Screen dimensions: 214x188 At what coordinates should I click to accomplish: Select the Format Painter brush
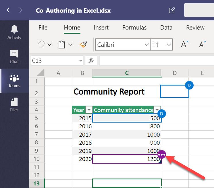pos(83,44)
